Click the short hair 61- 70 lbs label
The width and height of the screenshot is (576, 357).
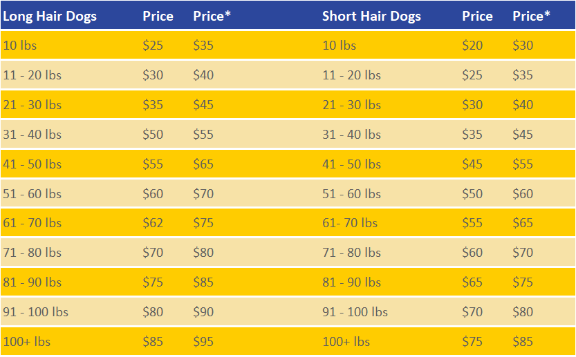350,223
